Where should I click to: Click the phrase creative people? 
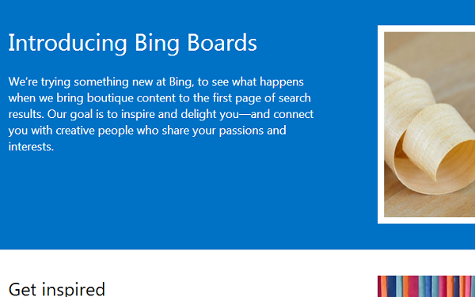click(94, 131)
